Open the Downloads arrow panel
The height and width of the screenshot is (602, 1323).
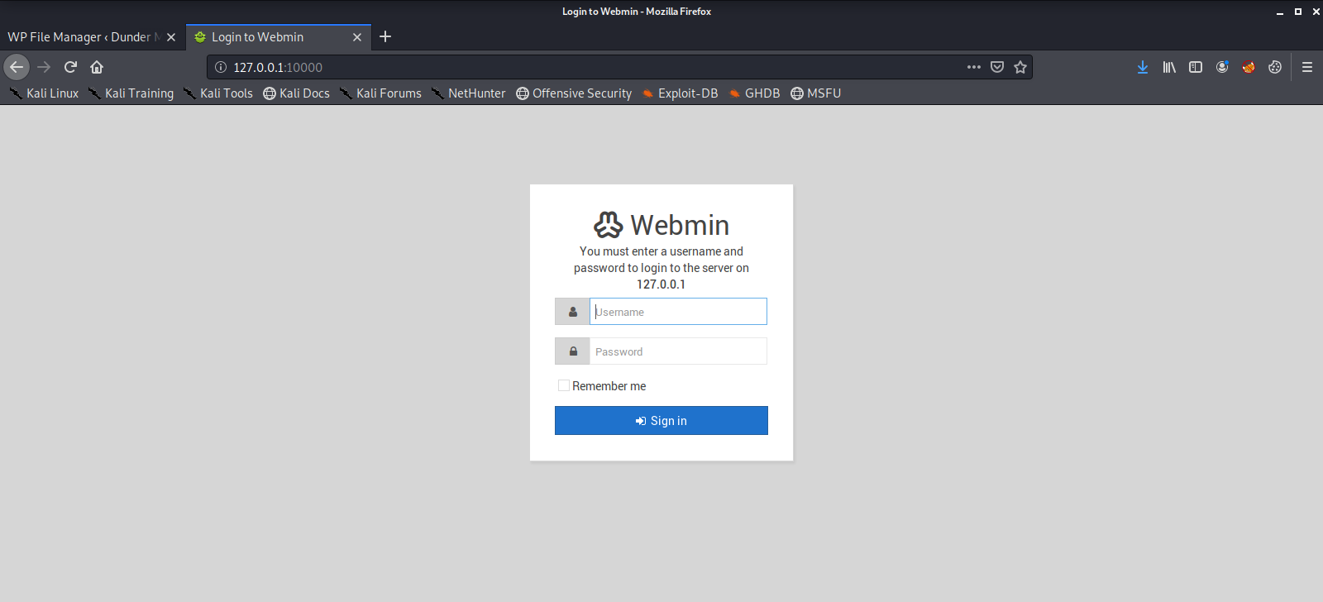1143,67
